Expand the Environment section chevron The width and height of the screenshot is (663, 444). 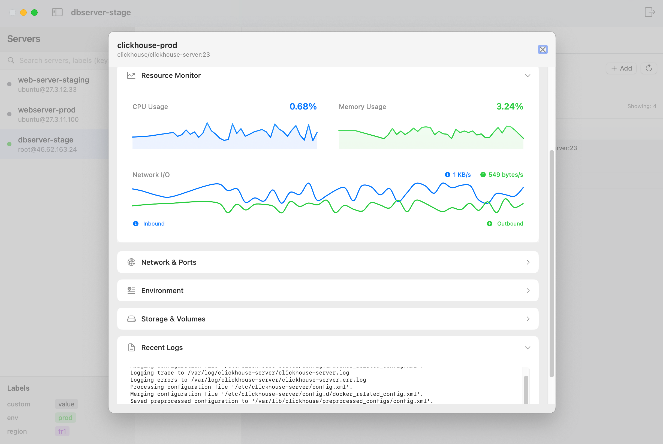tap(528, 291)
